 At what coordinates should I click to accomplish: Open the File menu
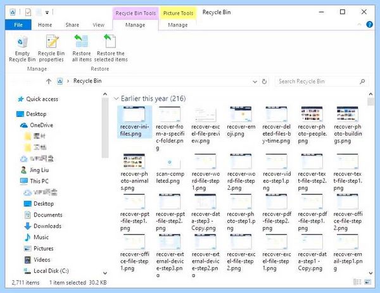[18, 25]
